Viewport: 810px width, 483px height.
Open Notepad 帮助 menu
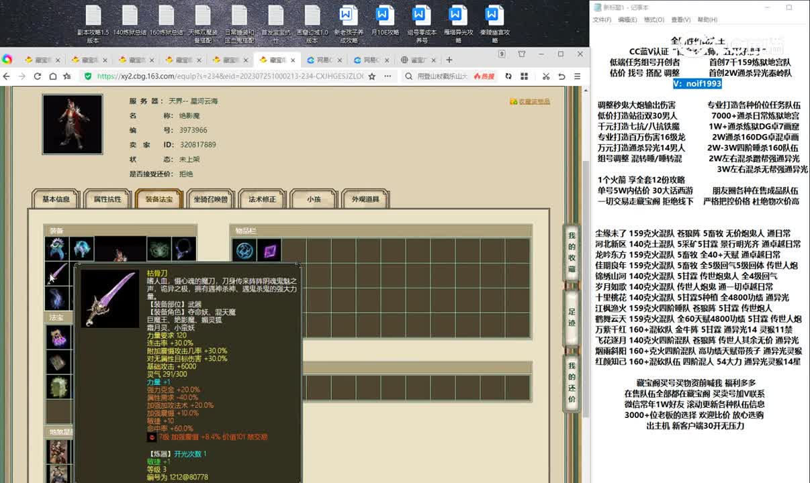pyautogui.click(x=707, y=20)
